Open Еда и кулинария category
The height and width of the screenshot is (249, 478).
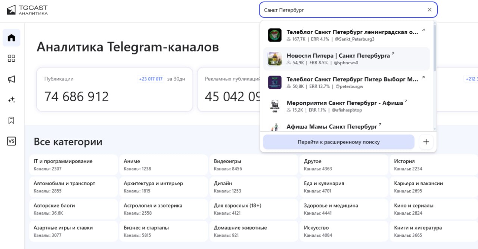(x=344, y=187)
